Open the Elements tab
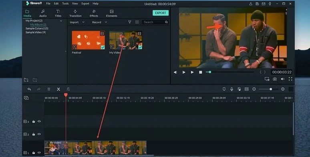The width and height of the screenshot is (310, 157). coord(111,14)
